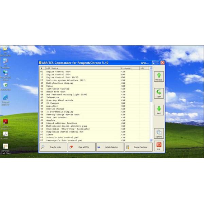Click the Previous green up-arrow button
The height and width of the screenshot is (204, 204).
tap(158, 76)
